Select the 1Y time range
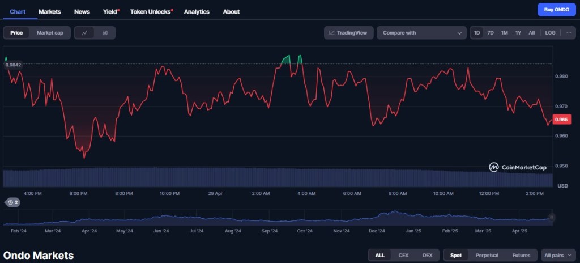 pyautogui.click(x=518, y=33)
